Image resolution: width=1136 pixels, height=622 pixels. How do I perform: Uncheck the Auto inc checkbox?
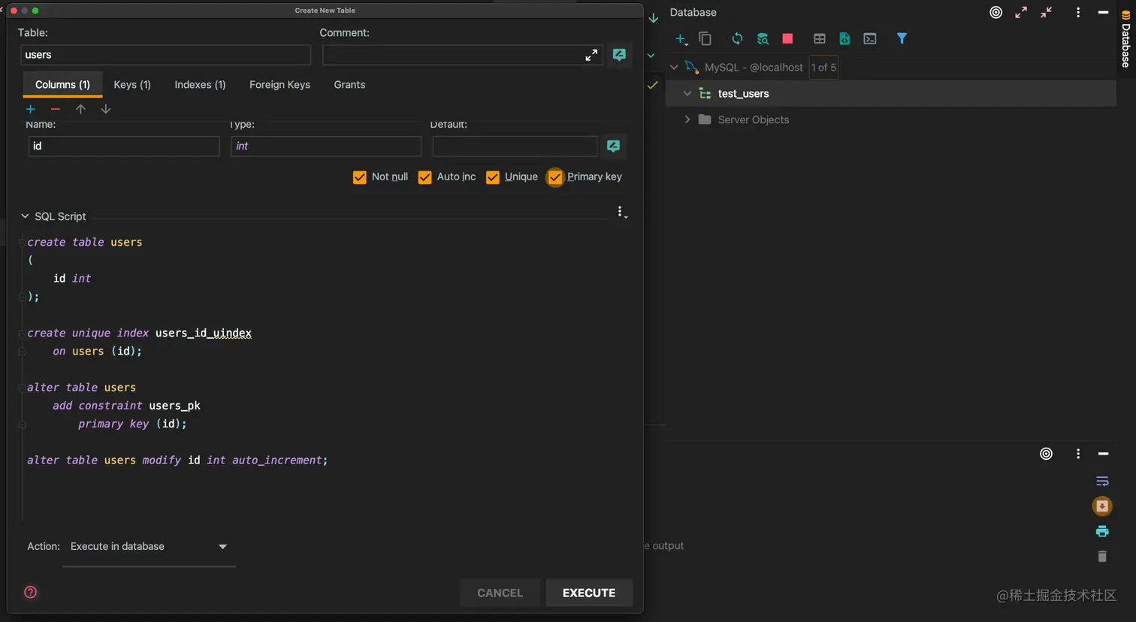[x=424, y=177]
